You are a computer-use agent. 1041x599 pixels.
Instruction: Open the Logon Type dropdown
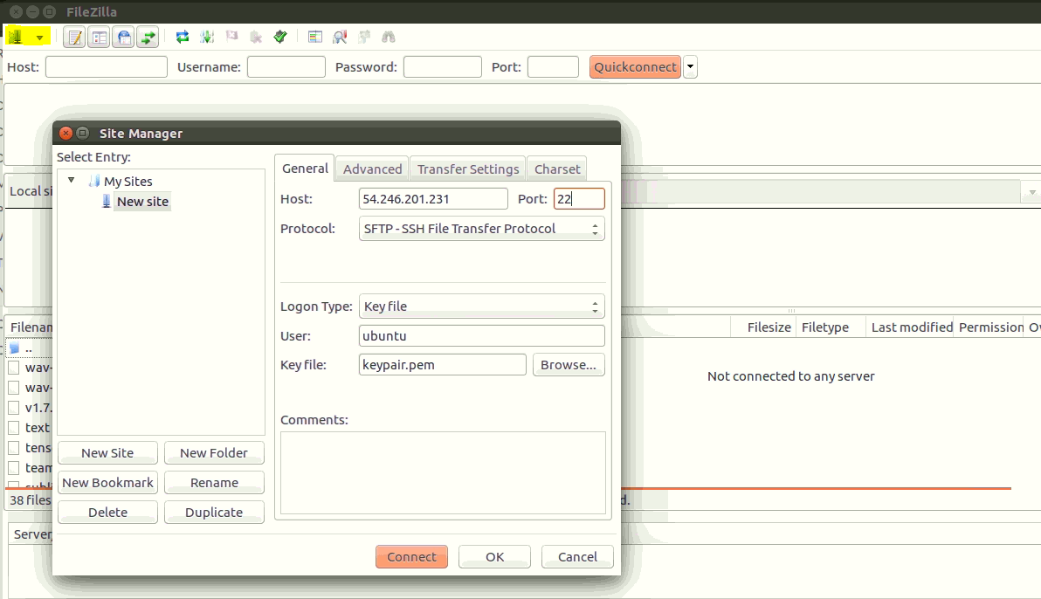point(481,306)
